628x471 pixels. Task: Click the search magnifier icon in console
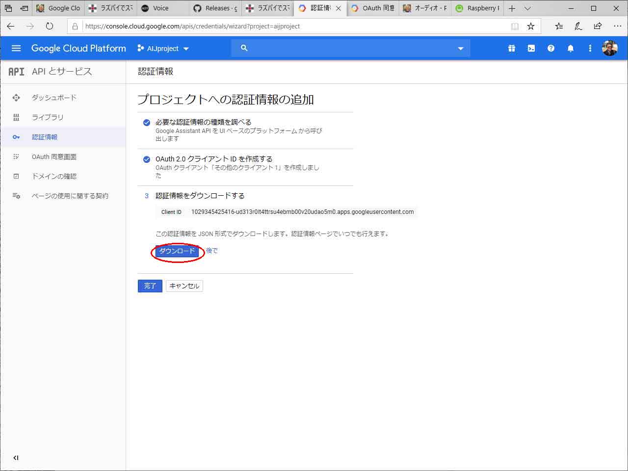[244, 48]
